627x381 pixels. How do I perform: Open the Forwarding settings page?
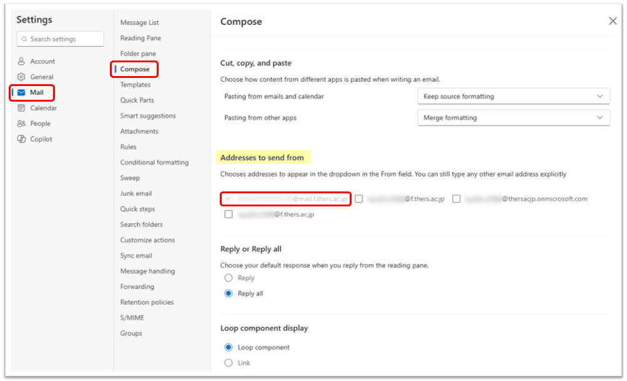(x=137, y=286)
